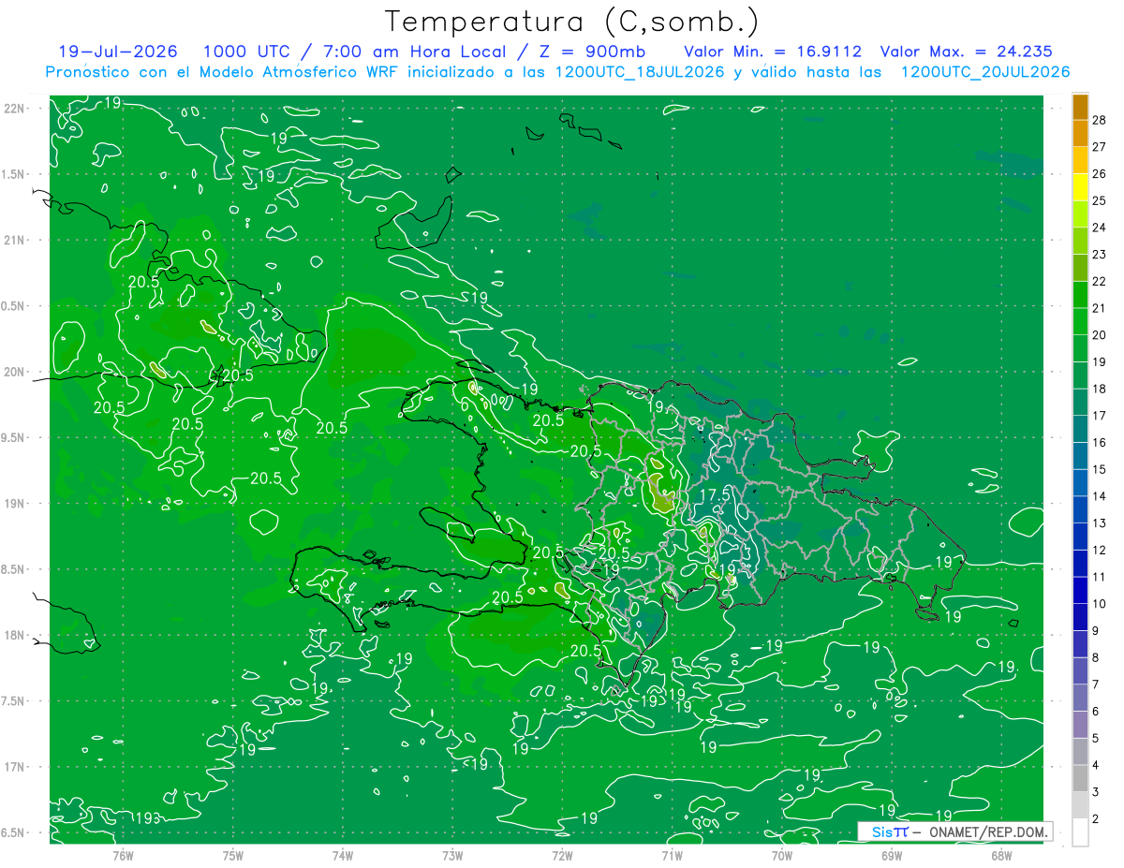This screenshot has width=1124, height=868.
Task: Click 'Pronóstico con el Modelo Atmósferico WRF' text
Action: tap(224, 72)
